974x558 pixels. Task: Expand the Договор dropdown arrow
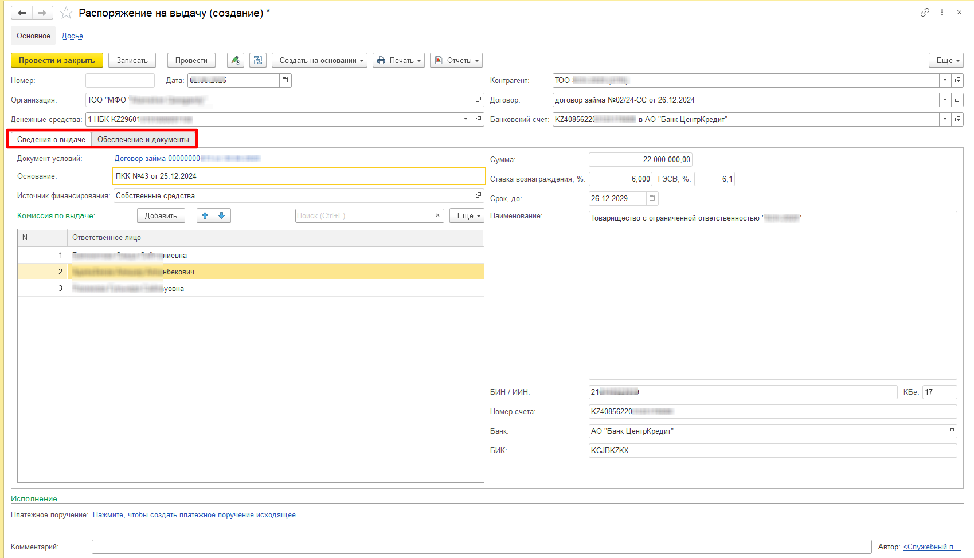[945, 100]
